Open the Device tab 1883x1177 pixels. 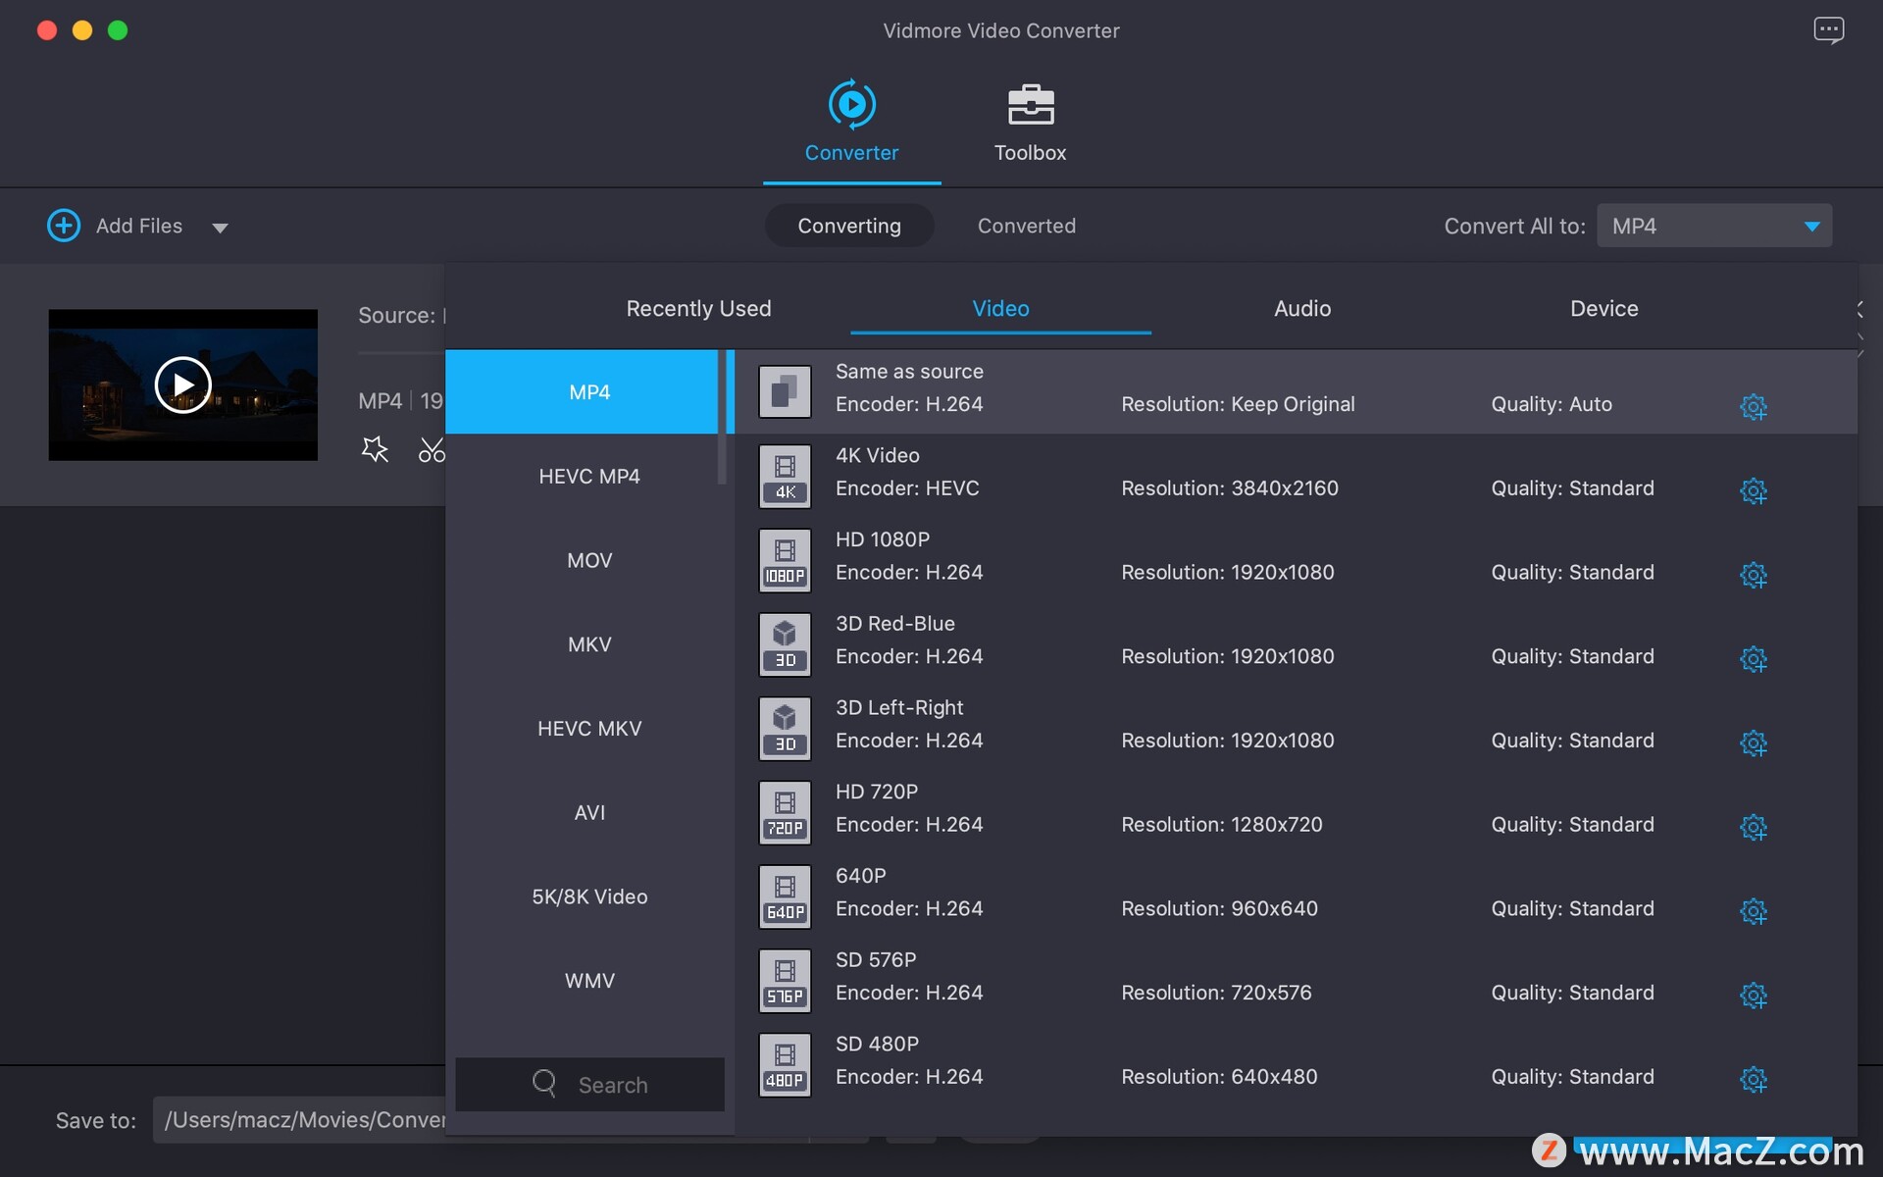1603,308
